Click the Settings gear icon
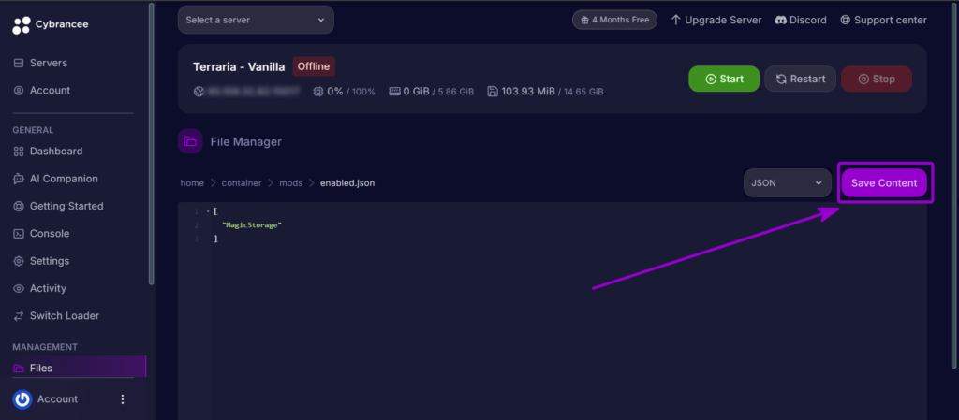959x420 pixels. 19,261
